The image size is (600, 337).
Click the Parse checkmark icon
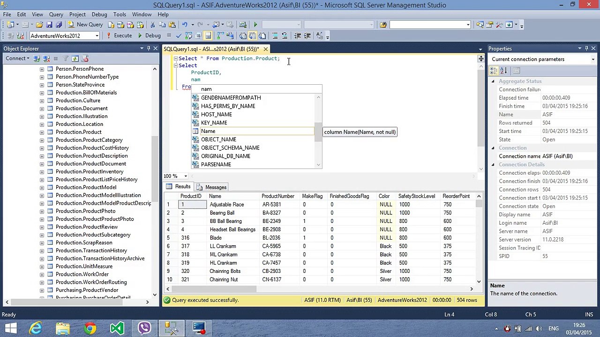(179, 36)
